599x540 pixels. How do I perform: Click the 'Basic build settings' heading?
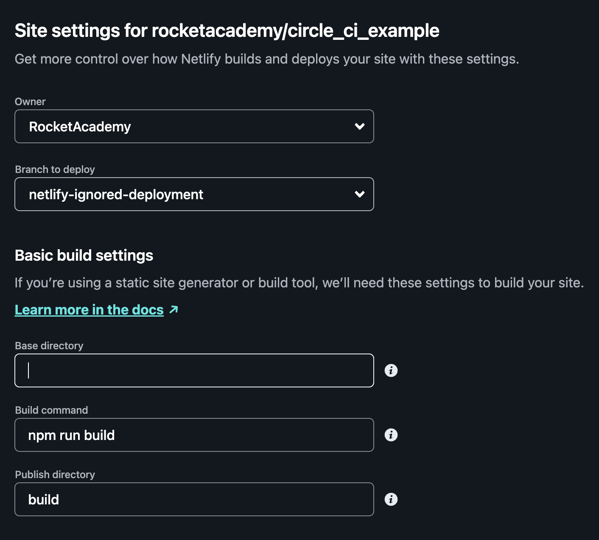click(84, 256)
